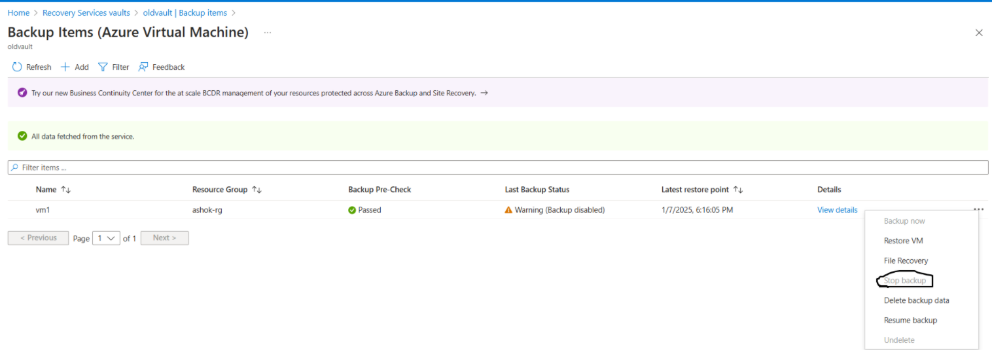Choose File Recovery from context menu
The width and height of the screenshot is (992, 350).
coord(906,260)
